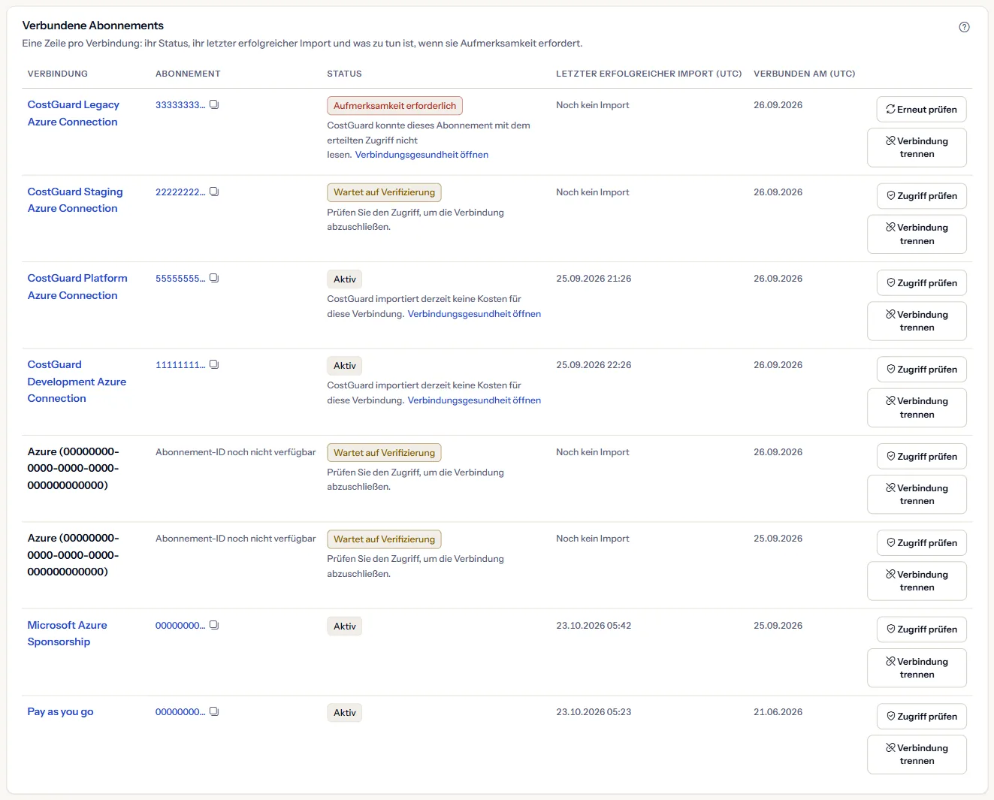Open Verbindungsgesundheit öffnen in CostGuard Legacy row
Image resolution: width=994 pixels, height=800 pixels.
pos(421,155)
